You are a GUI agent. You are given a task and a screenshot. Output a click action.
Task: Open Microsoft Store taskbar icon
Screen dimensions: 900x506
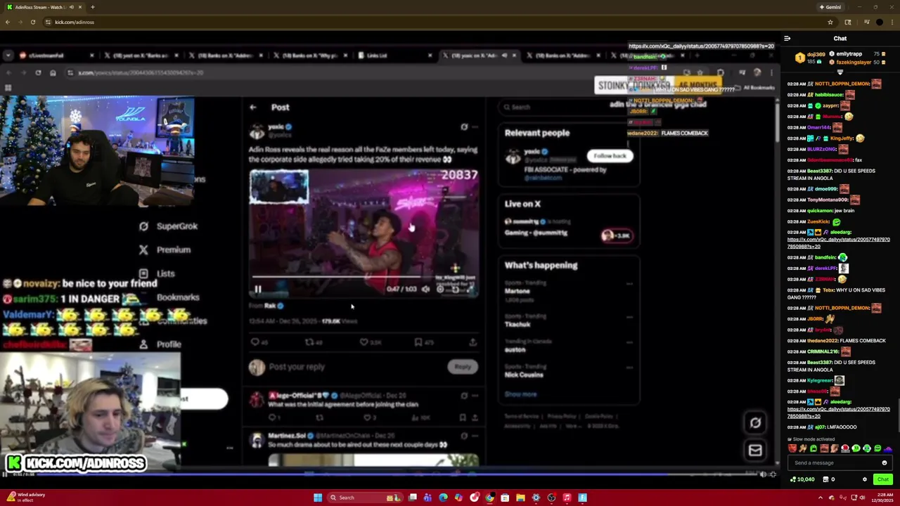(505, 498)
